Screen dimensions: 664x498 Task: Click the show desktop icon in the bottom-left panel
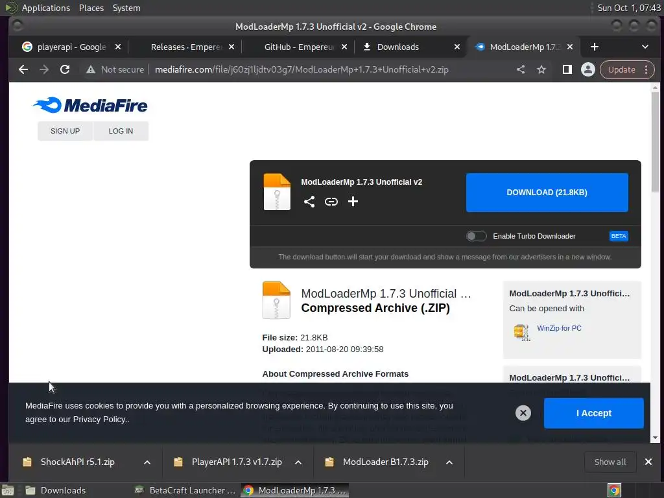point(8,490)
